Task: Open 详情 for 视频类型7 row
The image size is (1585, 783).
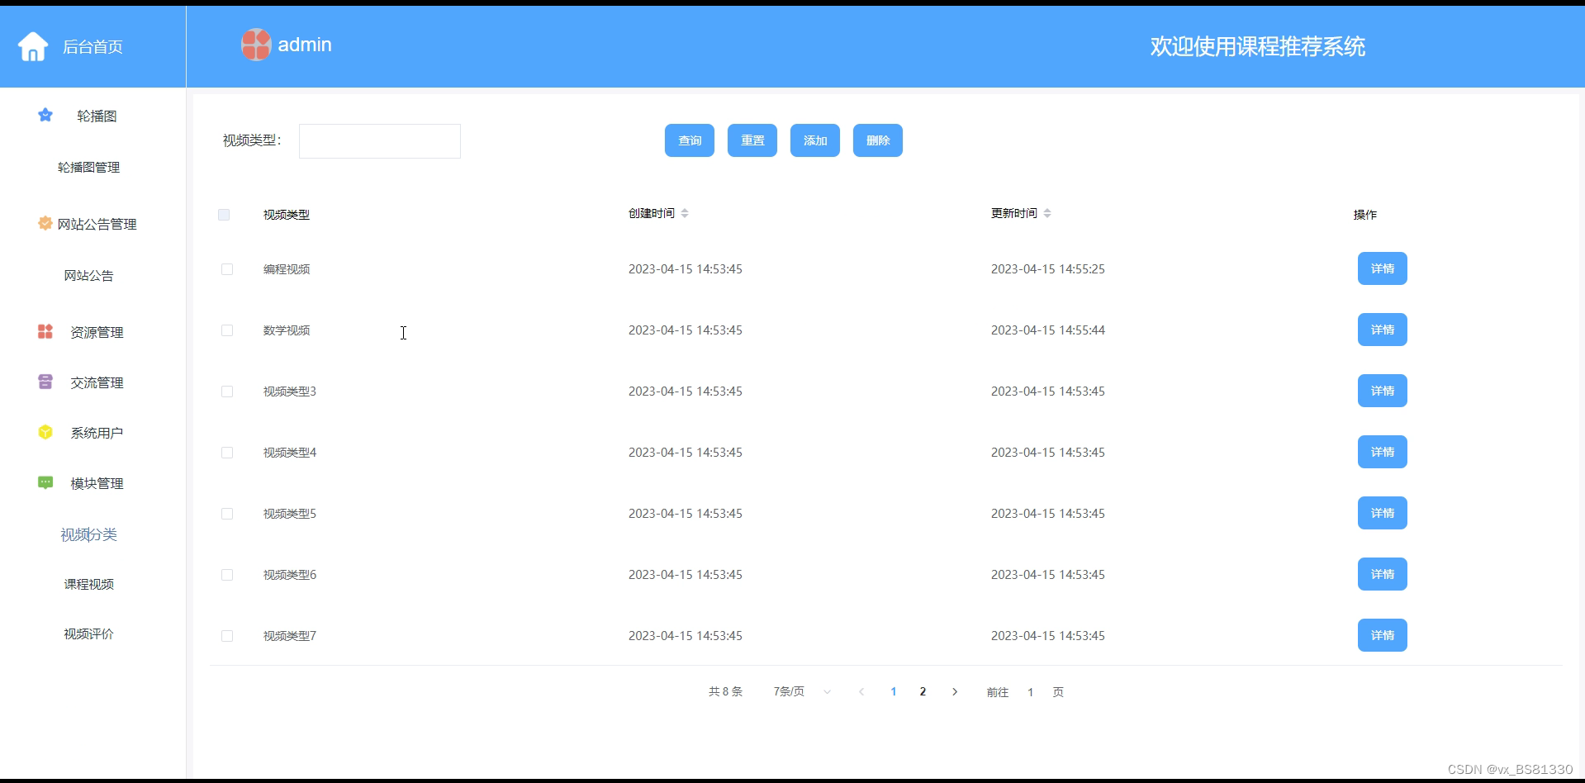Action: point(1383,635)
